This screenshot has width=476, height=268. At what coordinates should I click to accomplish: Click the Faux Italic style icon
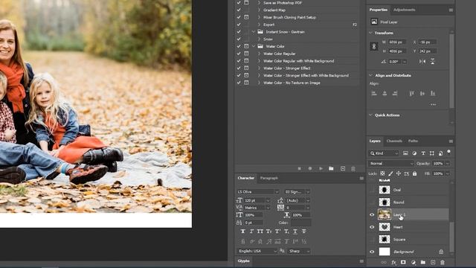point(251,232)
